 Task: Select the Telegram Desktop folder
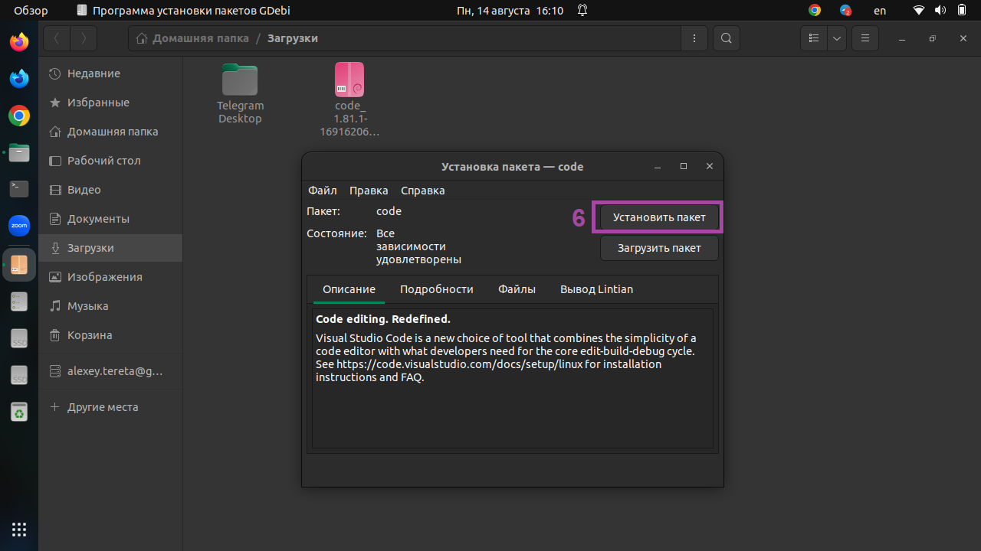pos(240,93)
